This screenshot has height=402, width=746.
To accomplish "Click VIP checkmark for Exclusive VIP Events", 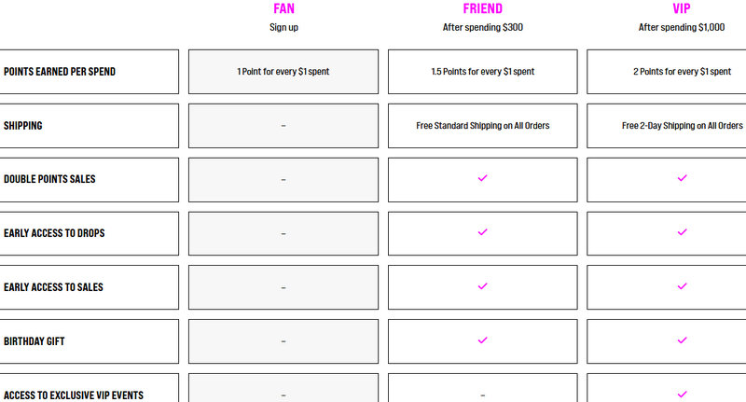I will [682, 394].
